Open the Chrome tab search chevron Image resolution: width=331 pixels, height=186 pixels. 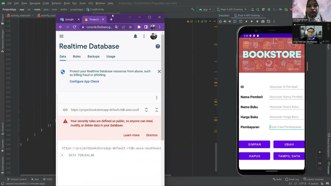(130, 17)
